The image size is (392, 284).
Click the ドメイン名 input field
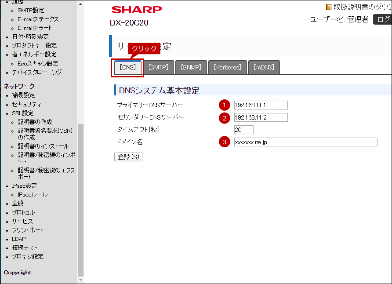[305, 142]
